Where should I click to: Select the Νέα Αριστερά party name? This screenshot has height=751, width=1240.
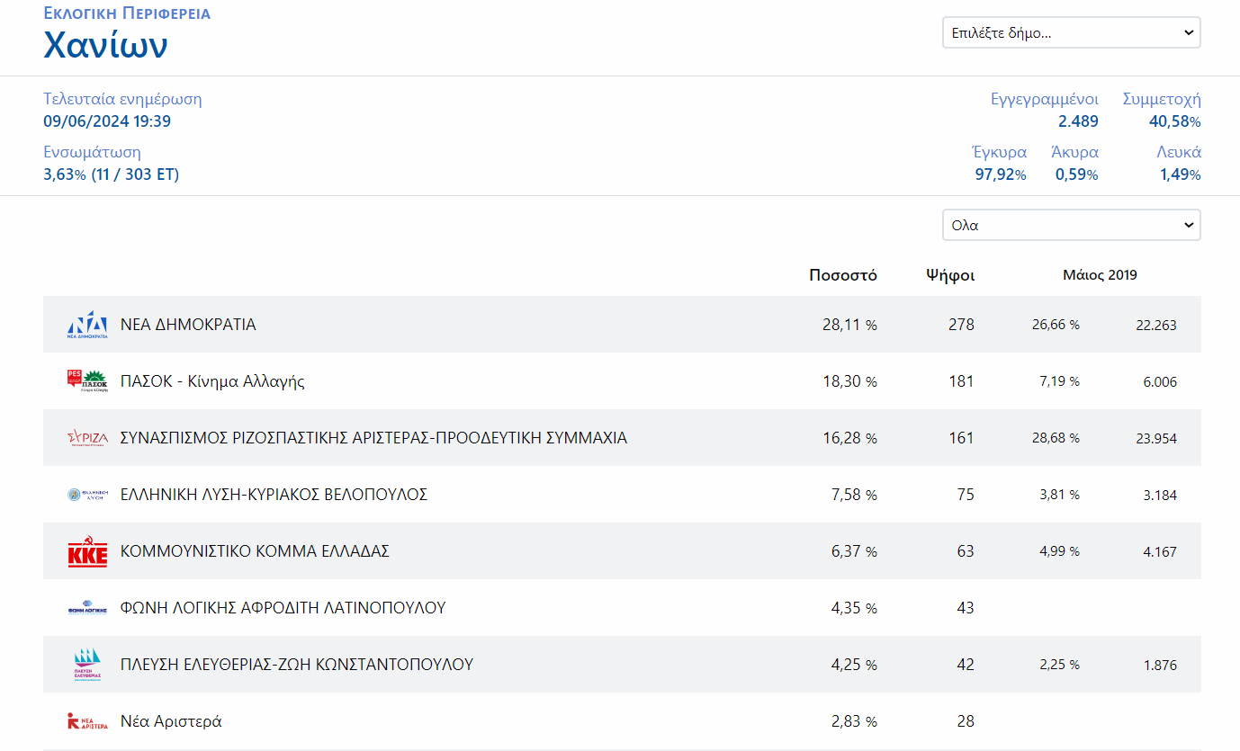click(x=171, y=721)
